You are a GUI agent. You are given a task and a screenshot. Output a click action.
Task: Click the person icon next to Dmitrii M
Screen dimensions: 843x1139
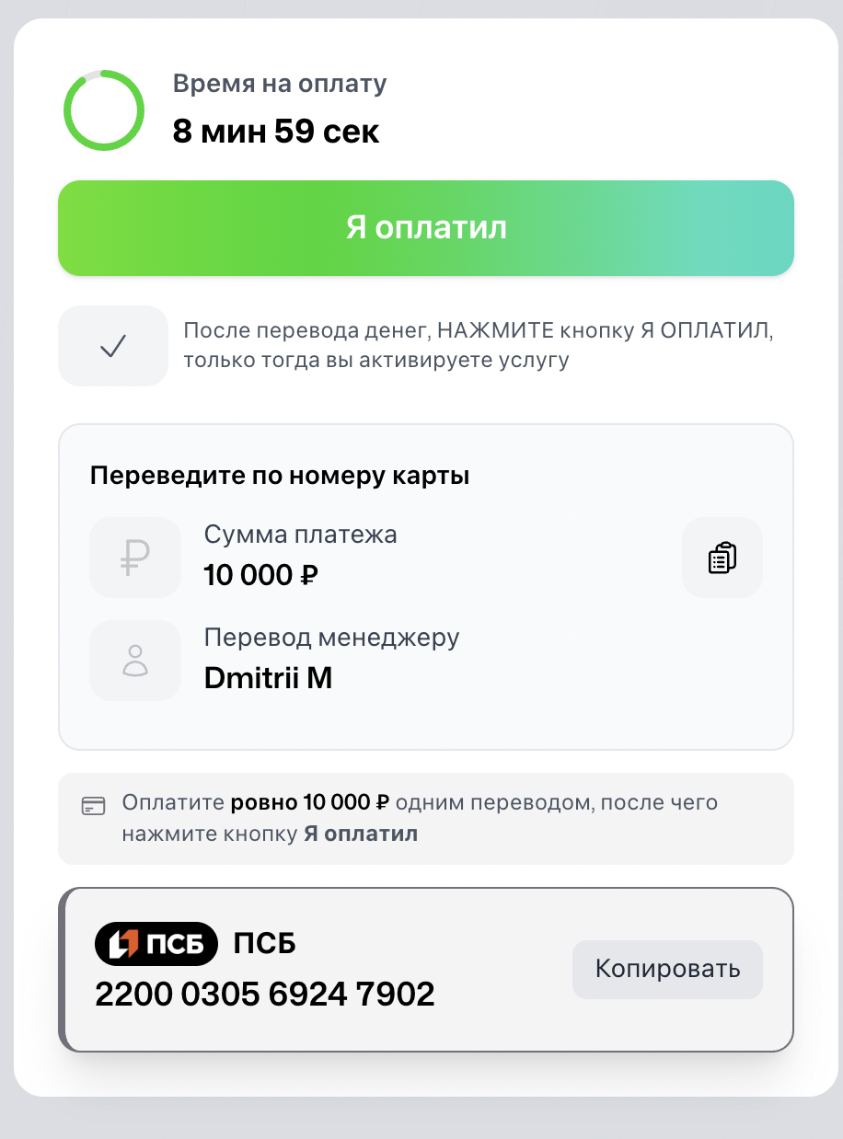[x=135, y=661]
